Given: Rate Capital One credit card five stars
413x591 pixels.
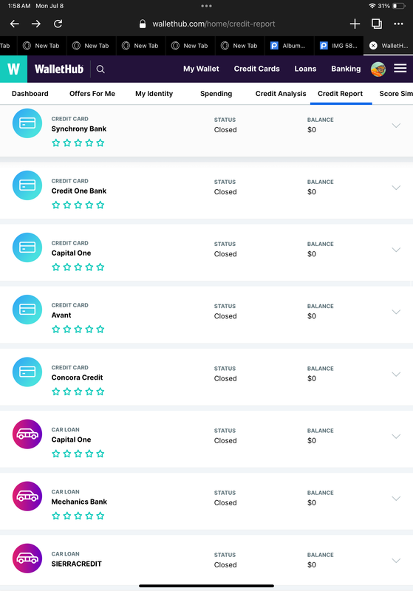Looking at the screenshot, I should [100, 267].
